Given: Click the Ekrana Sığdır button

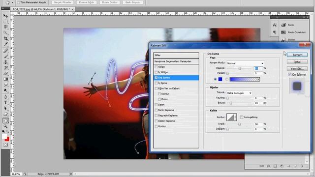Looking at the screenshot, I should point(87,2).
